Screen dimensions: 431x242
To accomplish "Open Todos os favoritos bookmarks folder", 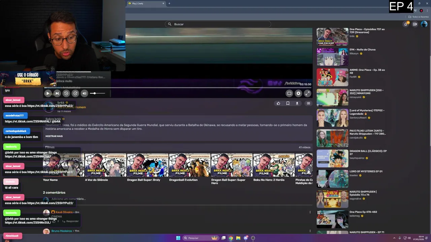I will (x=419, y=17).
